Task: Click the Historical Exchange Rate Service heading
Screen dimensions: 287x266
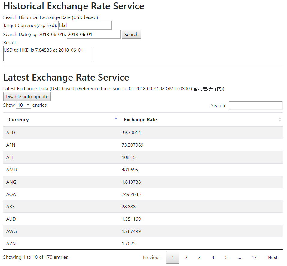Action: [x=74, y=6]
